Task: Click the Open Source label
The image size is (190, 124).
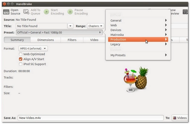Action: coord(15,12)
